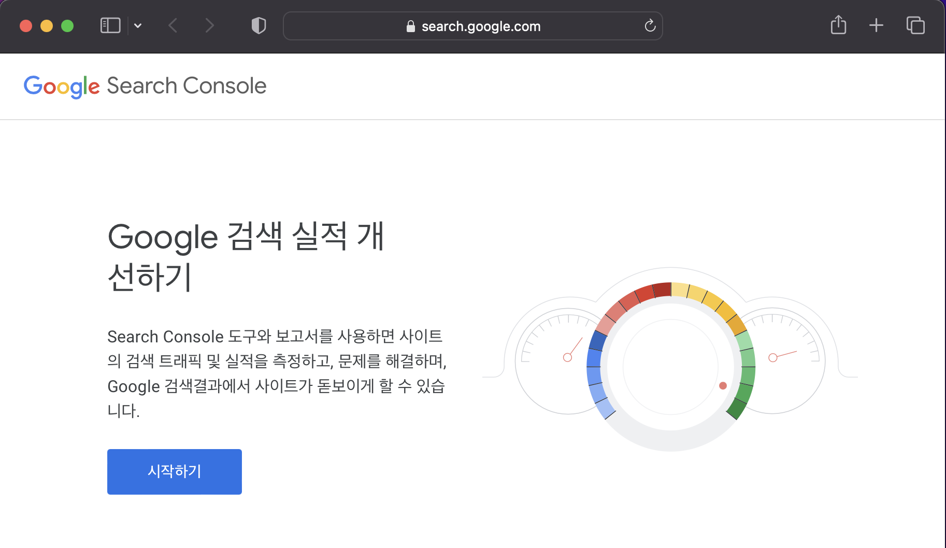Image resolution: width=946 pixels, height=548 pixels.
Task: Open the Share icon in the toolbar
Action: coord(838,25)
